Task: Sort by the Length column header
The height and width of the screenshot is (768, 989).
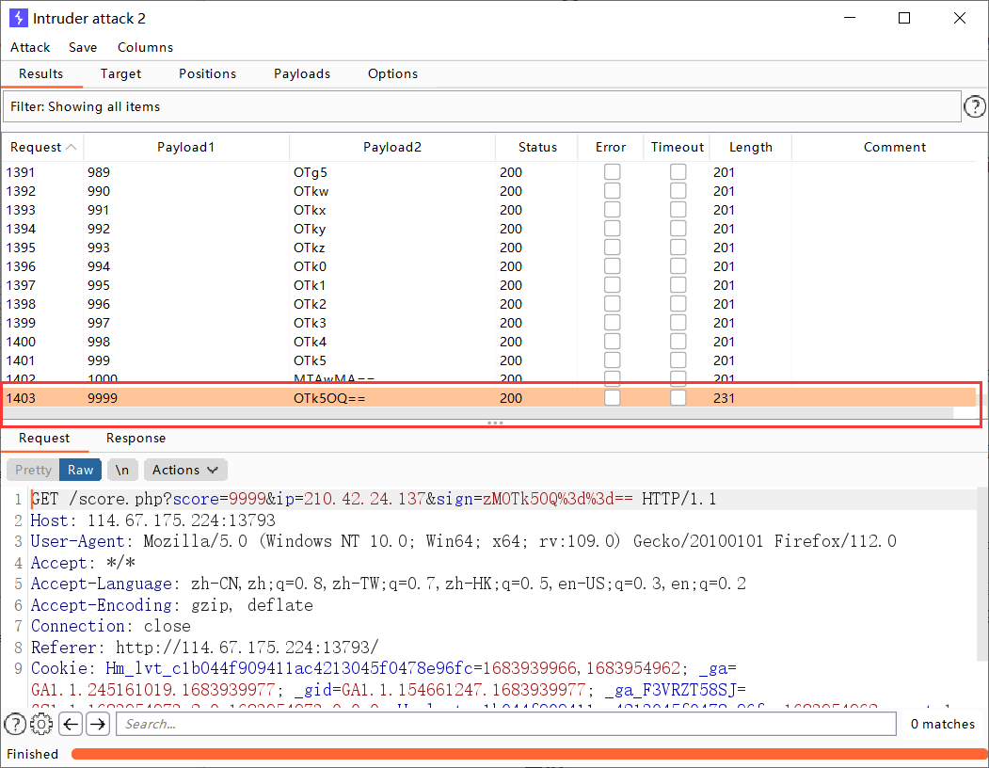Action: click(751, 147)
